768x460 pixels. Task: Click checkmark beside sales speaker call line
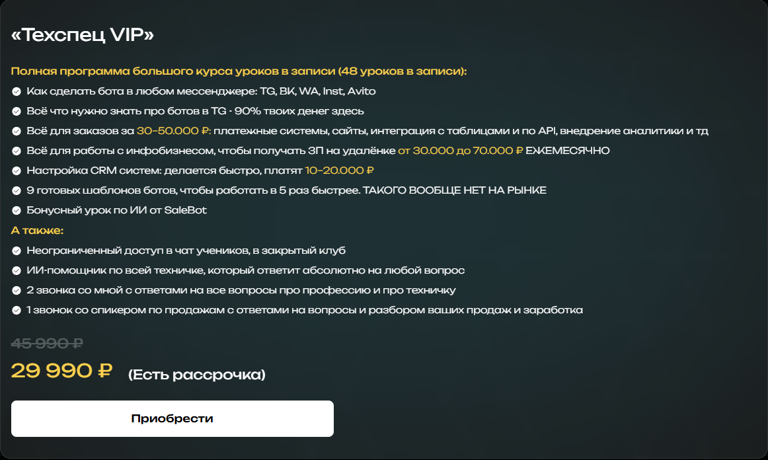17,310
